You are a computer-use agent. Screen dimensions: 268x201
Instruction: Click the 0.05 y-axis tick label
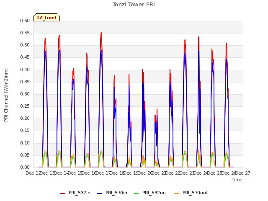25,155
